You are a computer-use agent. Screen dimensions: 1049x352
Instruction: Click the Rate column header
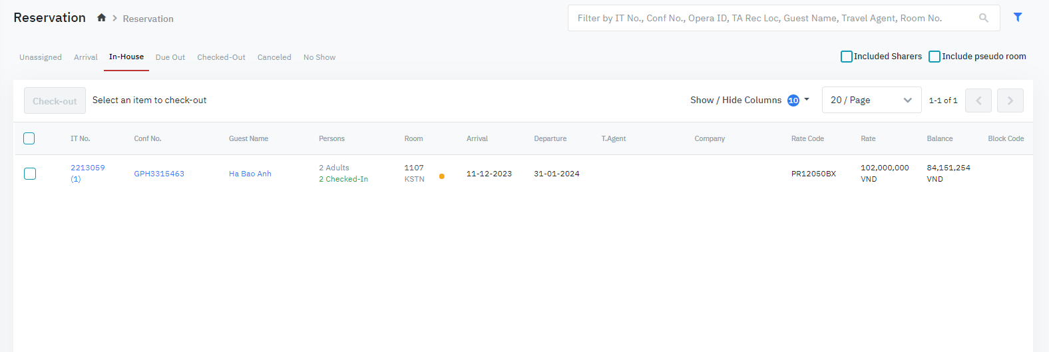(x=868, y=138)
